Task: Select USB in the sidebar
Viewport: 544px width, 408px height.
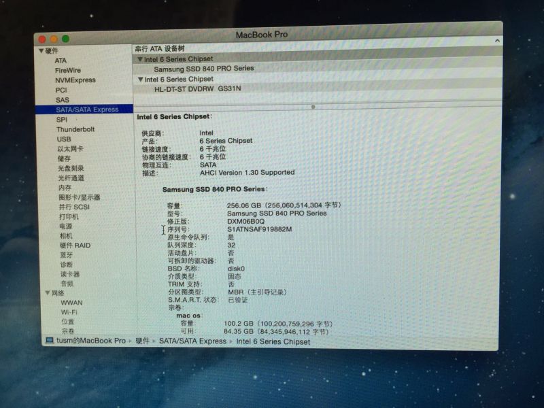Action: [x=64, y=139]
